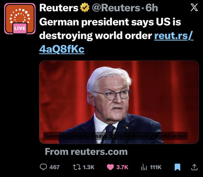Screen dimensions: 203x177
Task: Open the share upload arrow icon
Action: click(x=194, y=167)
